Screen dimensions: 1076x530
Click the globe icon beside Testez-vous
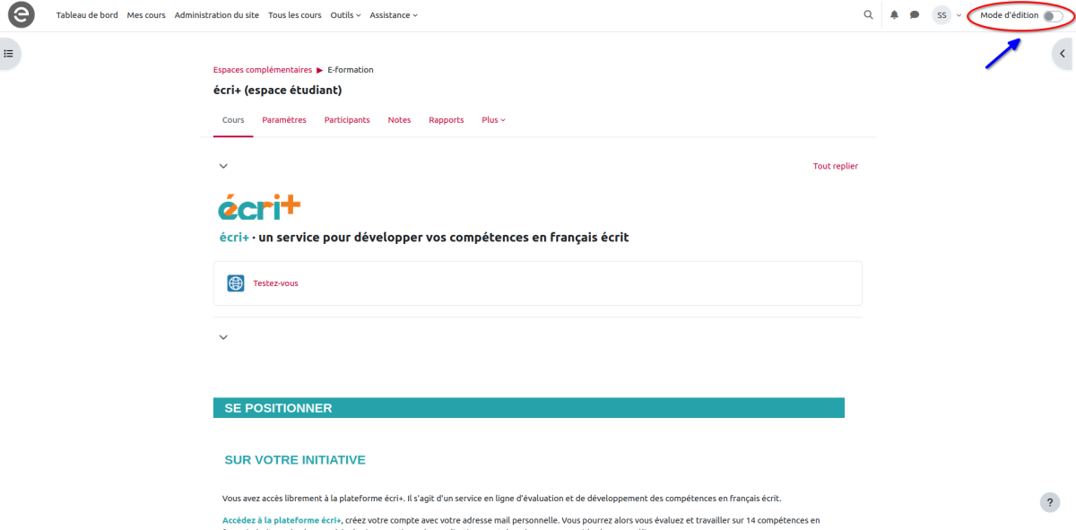click(x=236, y=283)
